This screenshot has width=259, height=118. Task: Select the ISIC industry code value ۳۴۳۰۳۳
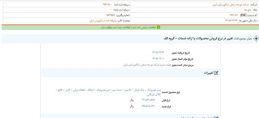click(234, 15)
